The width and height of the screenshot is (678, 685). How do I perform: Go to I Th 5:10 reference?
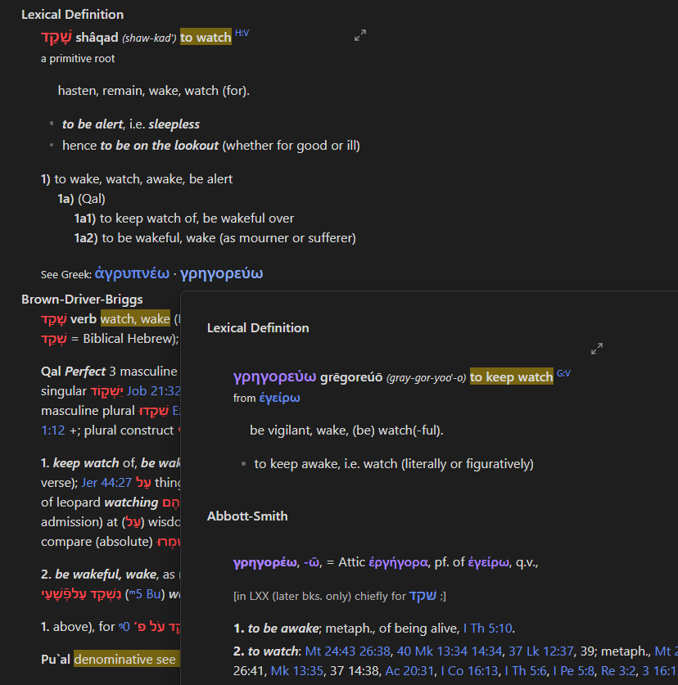(x=488, y=629)
